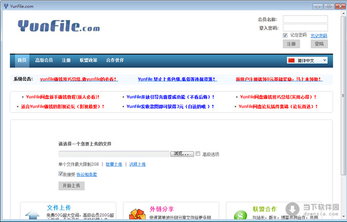
Task: Click the vertical scrollbar thumb
Action: [343, 96]
